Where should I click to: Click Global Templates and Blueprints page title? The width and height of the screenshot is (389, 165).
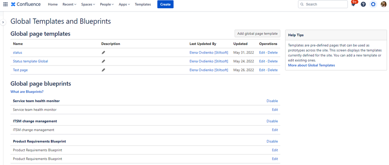click(60, 21)
